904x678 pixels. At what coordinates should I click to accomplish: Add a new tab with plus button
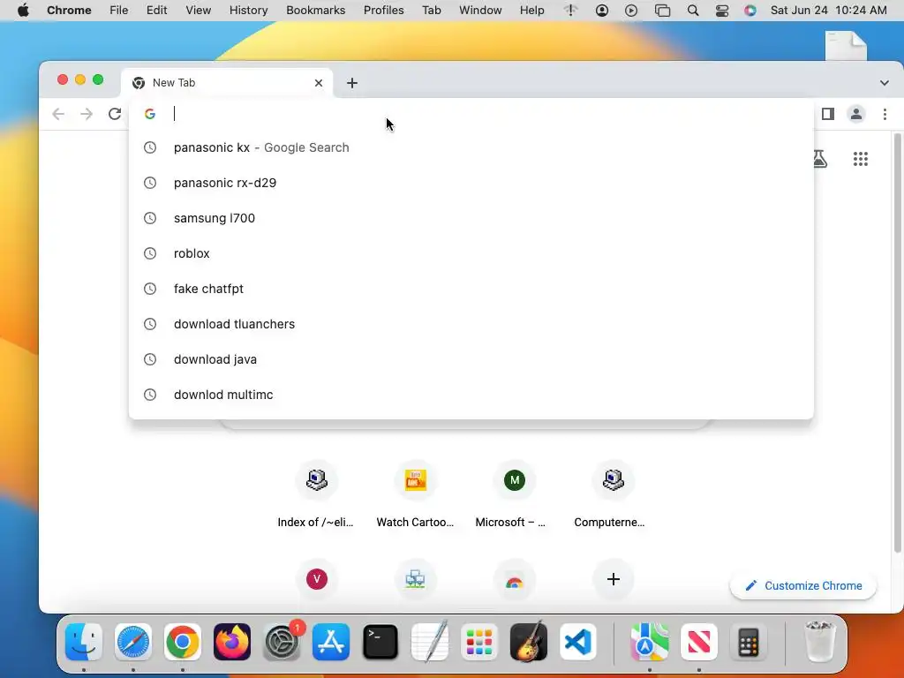click(351, 83)
